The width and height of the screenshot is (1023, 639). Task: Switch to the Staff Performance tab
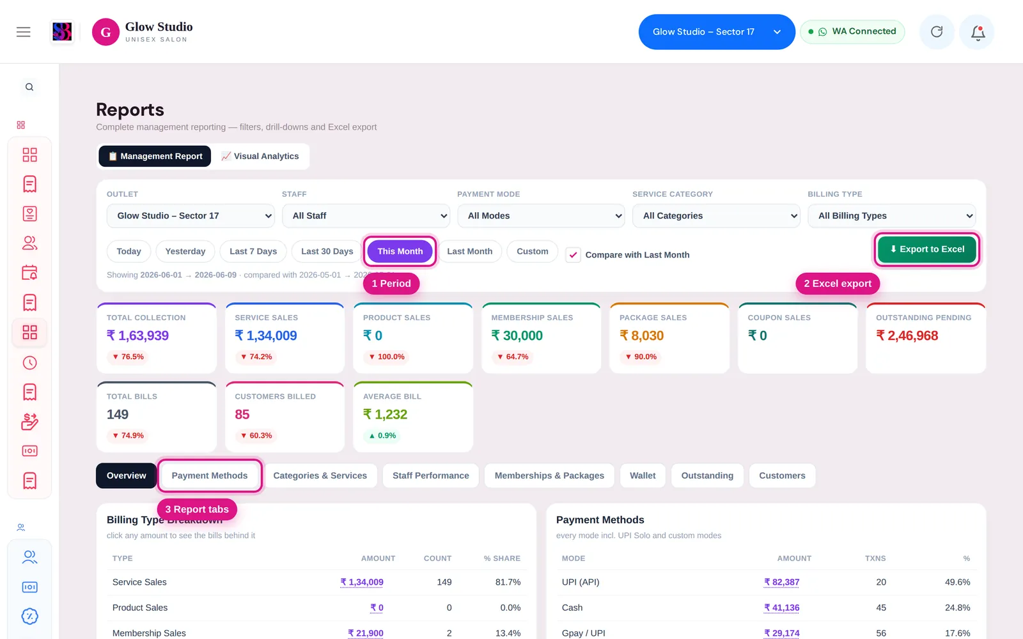[431, 475]
